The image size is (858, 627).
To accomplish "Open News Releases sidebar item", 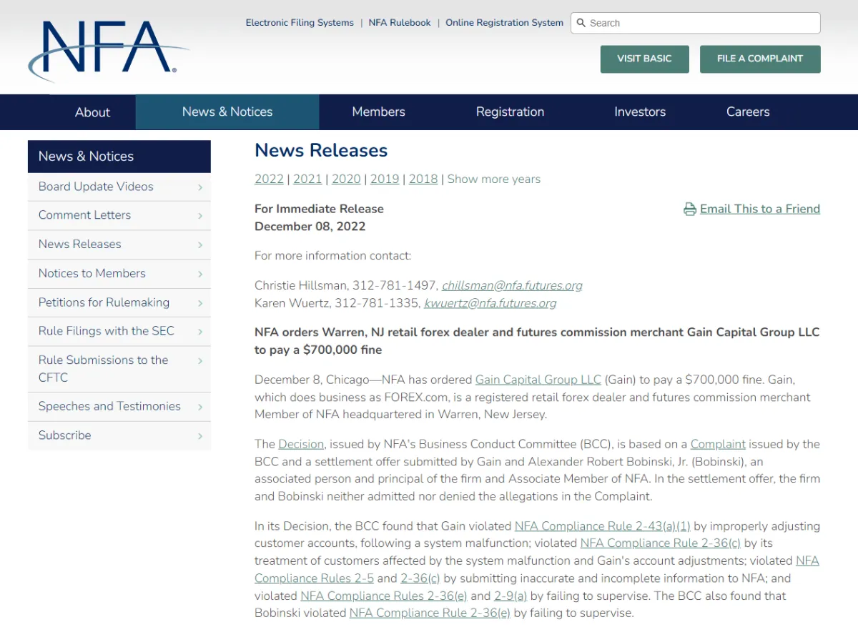I will 119,245.
